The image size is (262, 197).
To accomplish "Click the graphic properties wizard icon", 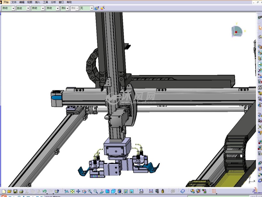I will coord(103,8).
